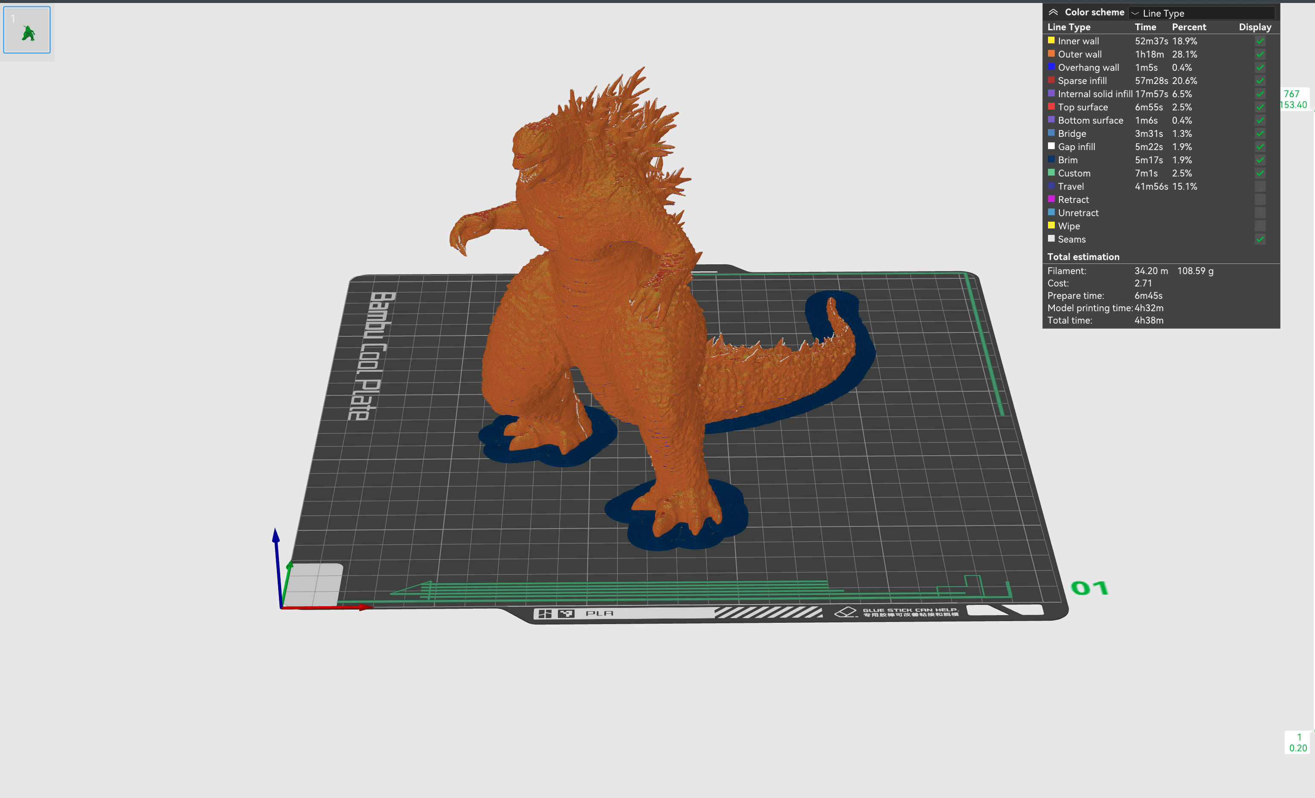
Task: Click the 'Unretract' row label
Action: pyautogui.click(x=1078, y=213)
